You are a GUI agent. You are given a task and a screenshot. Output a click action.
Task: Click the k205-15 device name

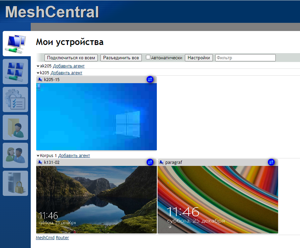[x=52, y=80]
